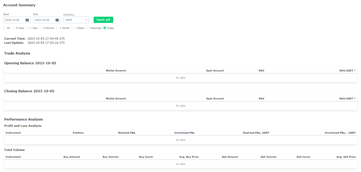
Task: Select the 1 Month radio option
Action: [57, 28]
